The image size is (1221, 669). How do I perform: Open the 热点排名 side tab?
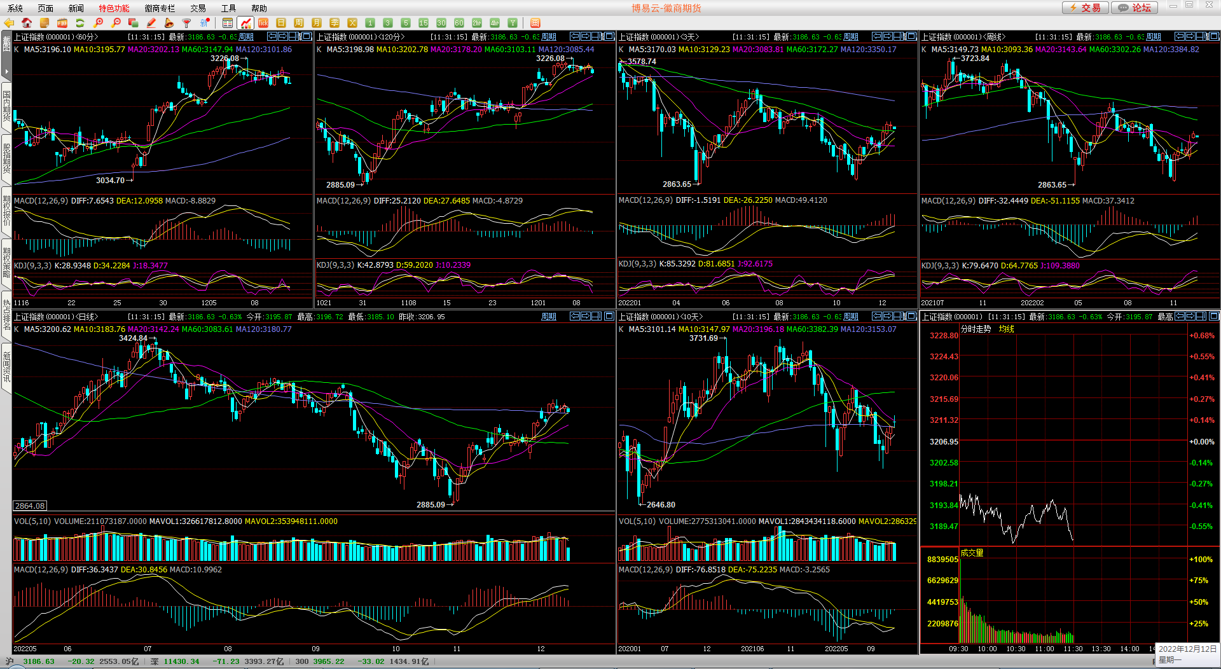point(6,315)
